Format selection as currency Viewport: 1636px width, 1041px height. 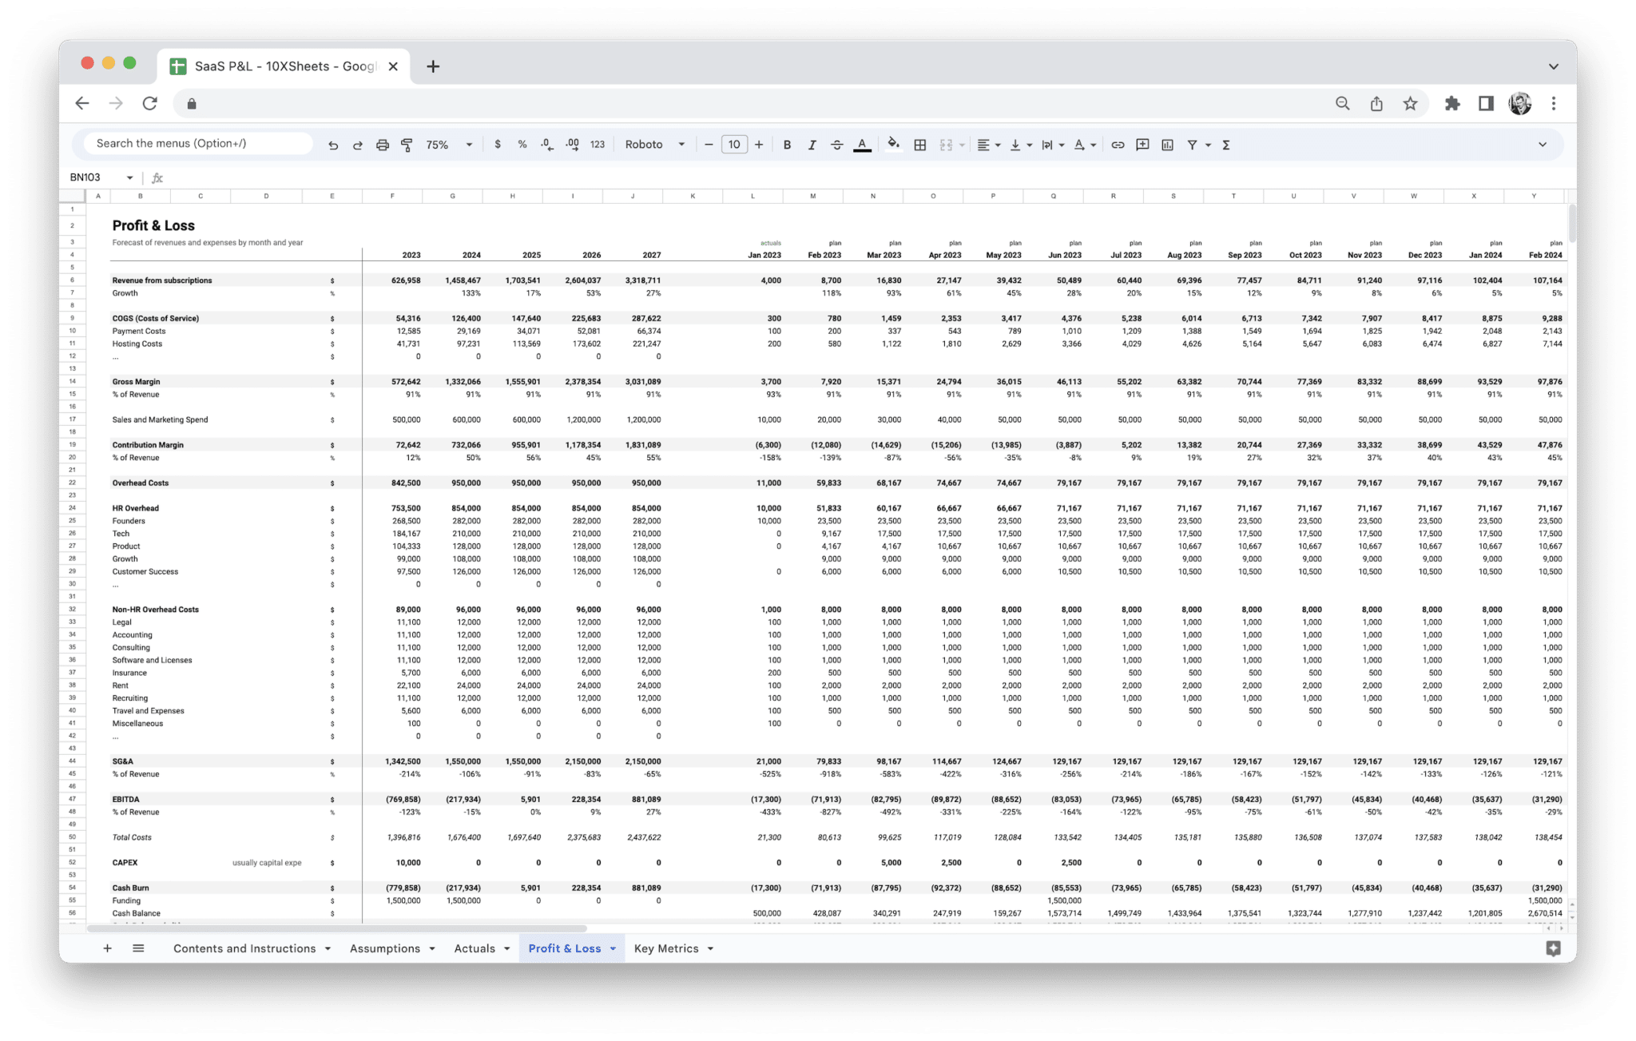498,144
